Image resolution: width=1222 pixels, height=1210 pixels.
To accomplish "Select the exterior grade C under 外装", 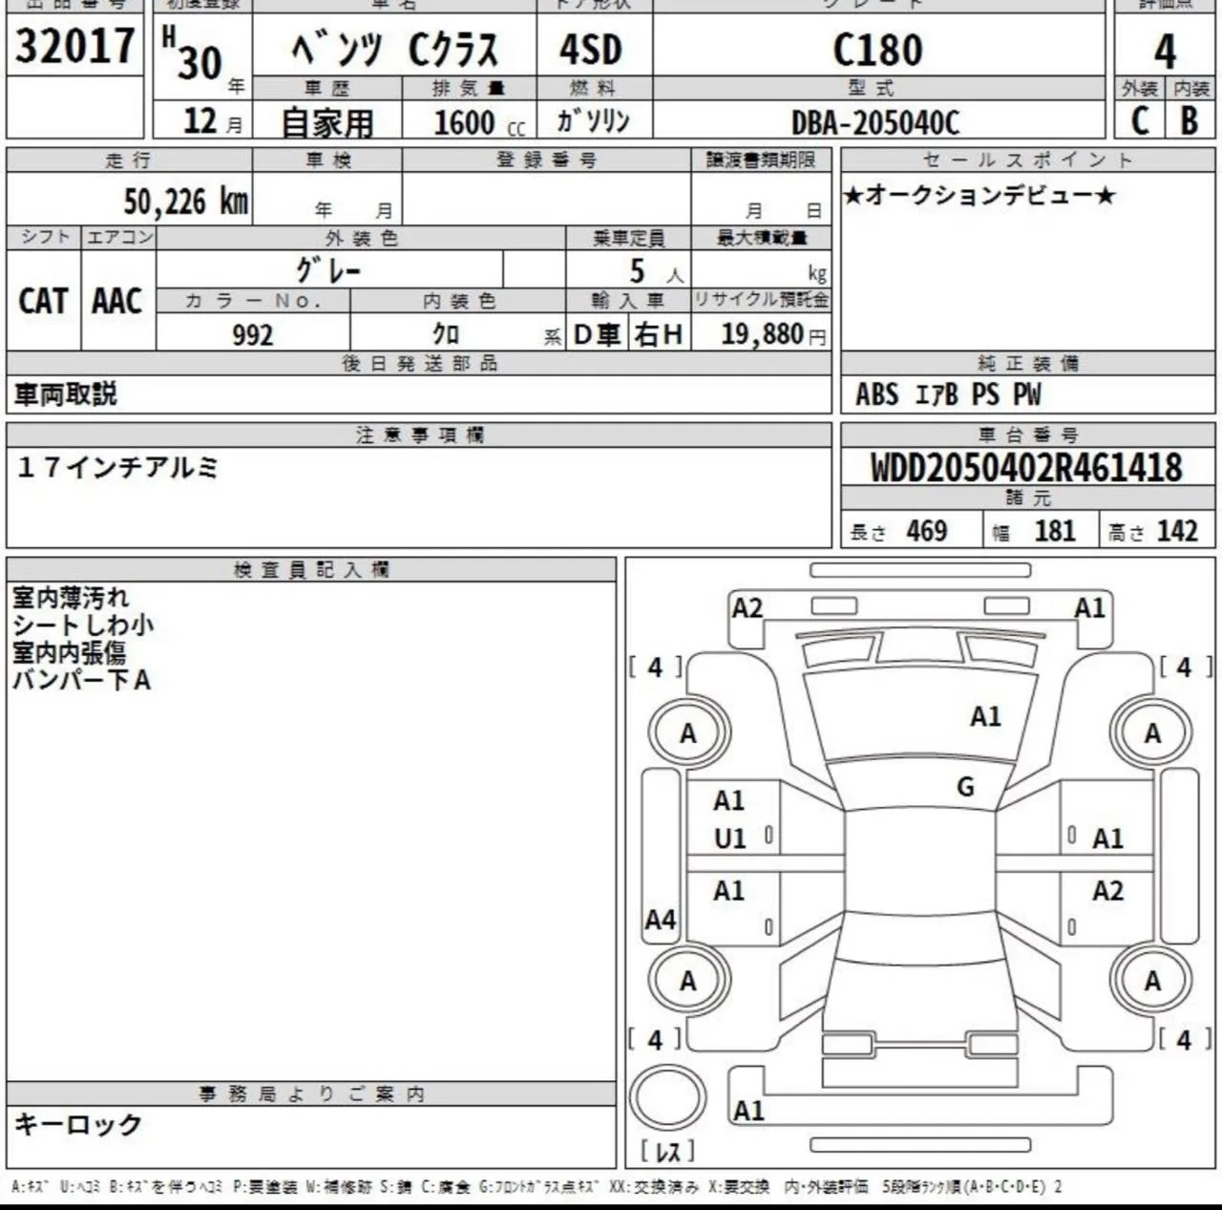I will (1140, 120).
